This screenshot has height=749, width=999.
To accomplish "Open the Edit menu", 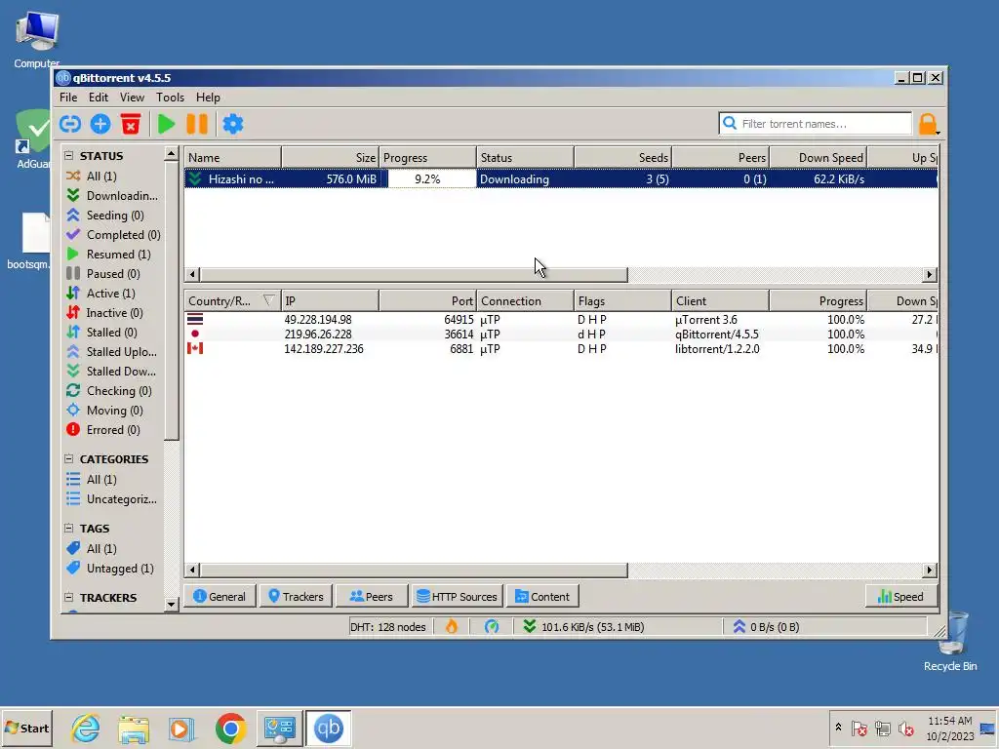I will click(99, 98).
